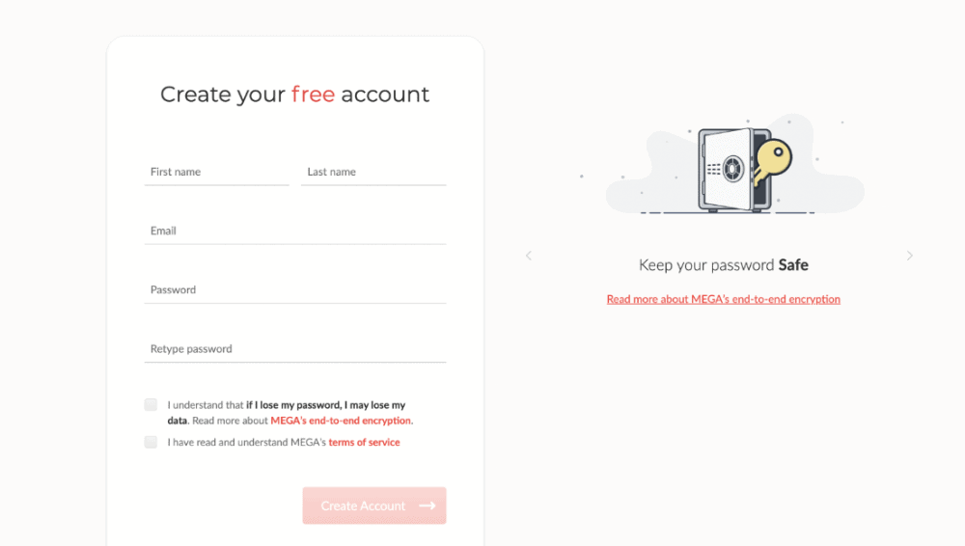Tick the password loss acknowledgement checkbox
Image resolution: width=965 pixels, height=546 pixels.
point(151,404)
